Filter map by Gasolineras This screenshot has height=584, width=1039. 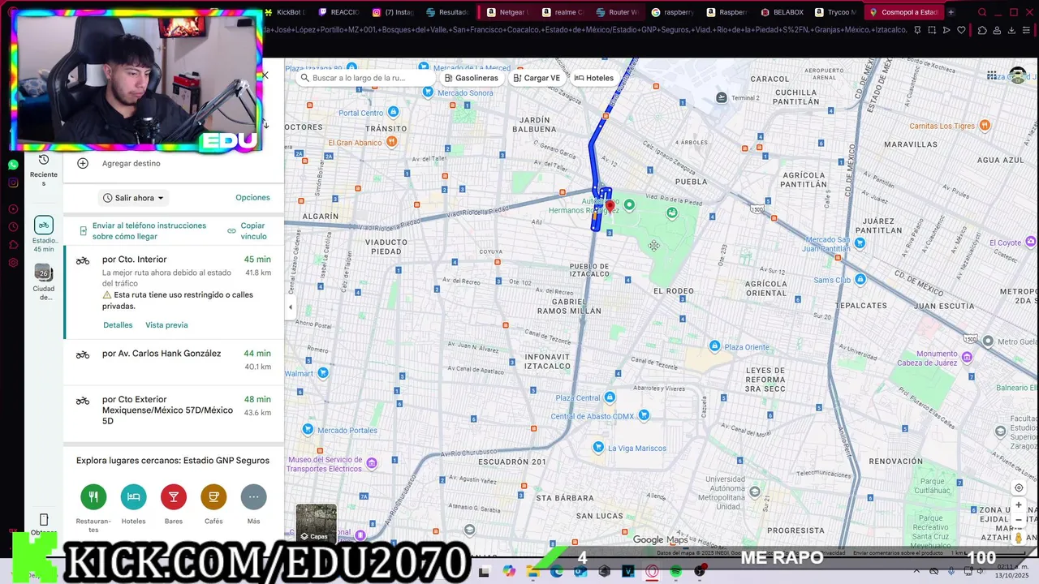471,78
